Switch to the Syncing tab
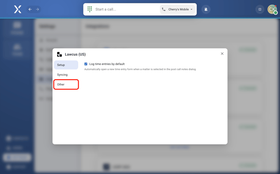This screenshot has width=280, height=174. pos(62,75)
